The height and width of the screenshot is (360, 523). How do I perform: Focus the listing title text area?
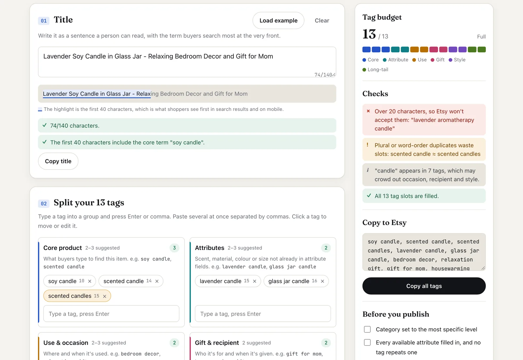pos(187,62)
